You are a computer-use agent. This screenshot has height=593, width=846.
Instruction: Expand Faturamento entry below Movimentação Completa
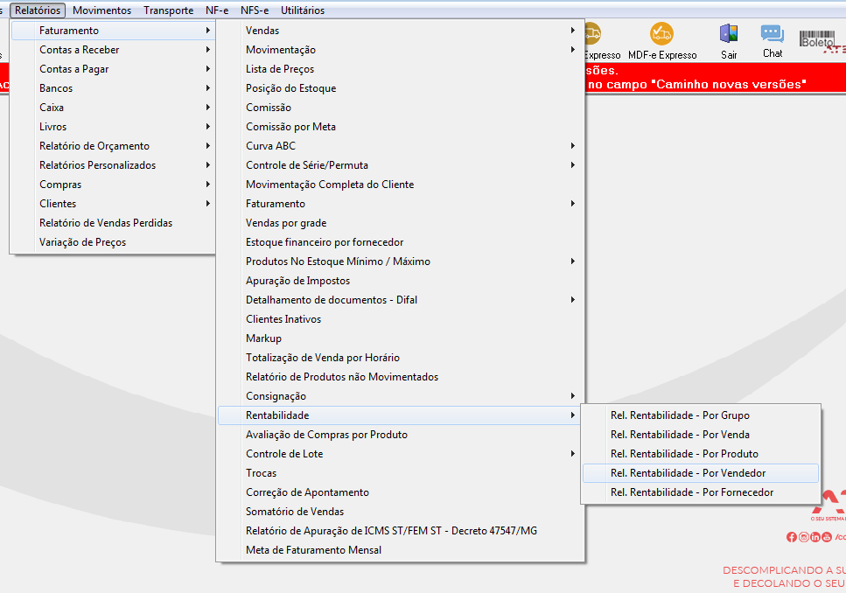tap(400, 204)
